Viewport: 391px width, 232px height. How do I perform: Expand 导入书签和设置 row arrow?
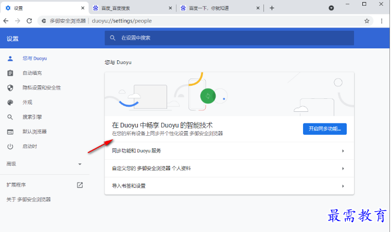(x=343, y=186)
